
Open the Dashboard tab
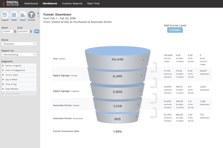click(31, 3)
